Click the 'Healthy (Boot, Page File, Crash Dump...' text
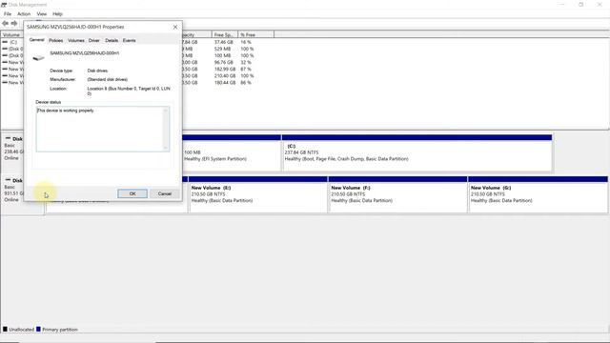The width and height of the screenshot is (610, 343). click(x=346, y=159)
